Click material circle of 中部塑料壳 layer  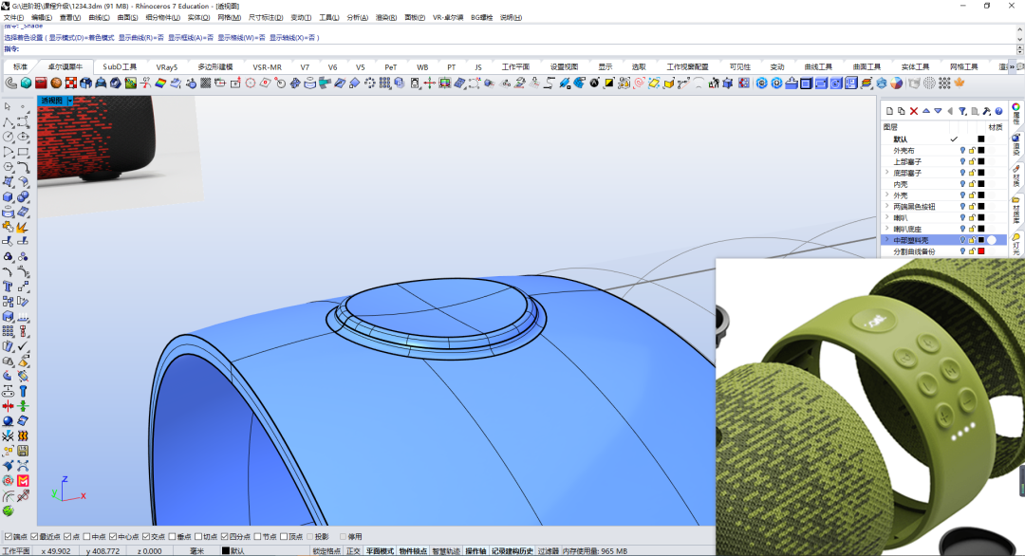(x=992, y=240)
